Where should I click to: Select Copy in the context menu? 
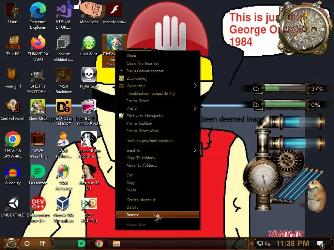158,183
